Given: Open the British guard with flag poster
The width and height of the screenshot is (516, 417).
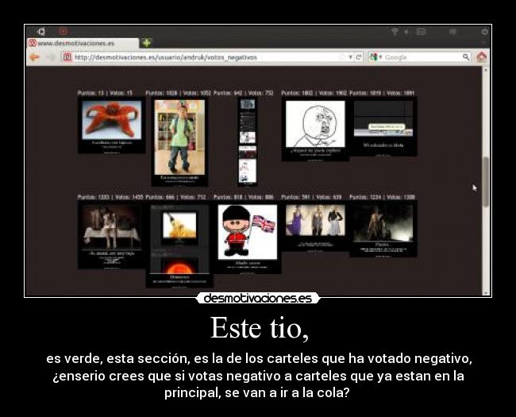Looking at the screenshot, I should [x=248, y=235].
